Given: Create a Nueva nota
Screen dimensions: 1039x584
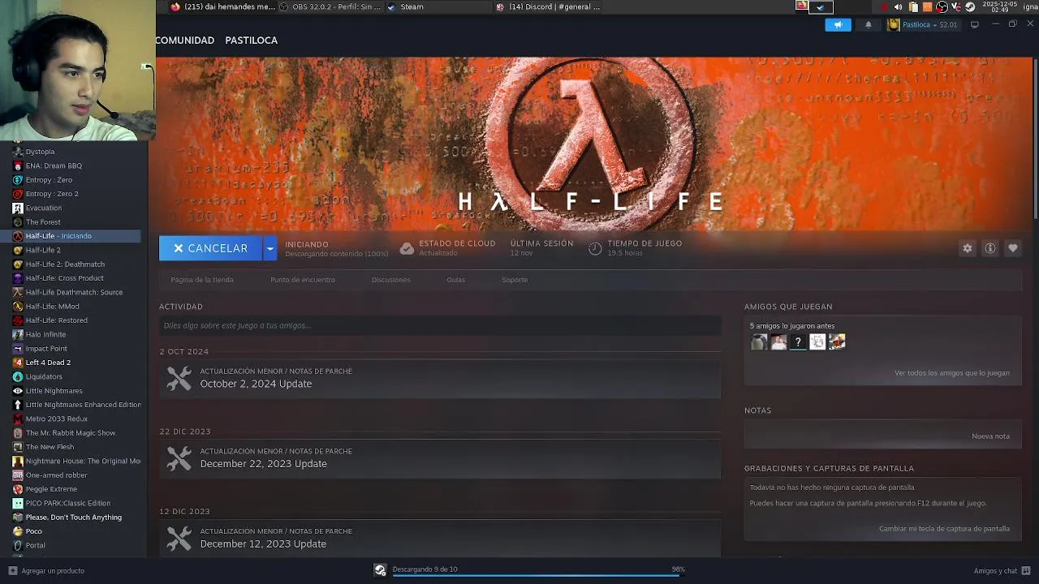Looking at the screenshot, I should (990, 436).
